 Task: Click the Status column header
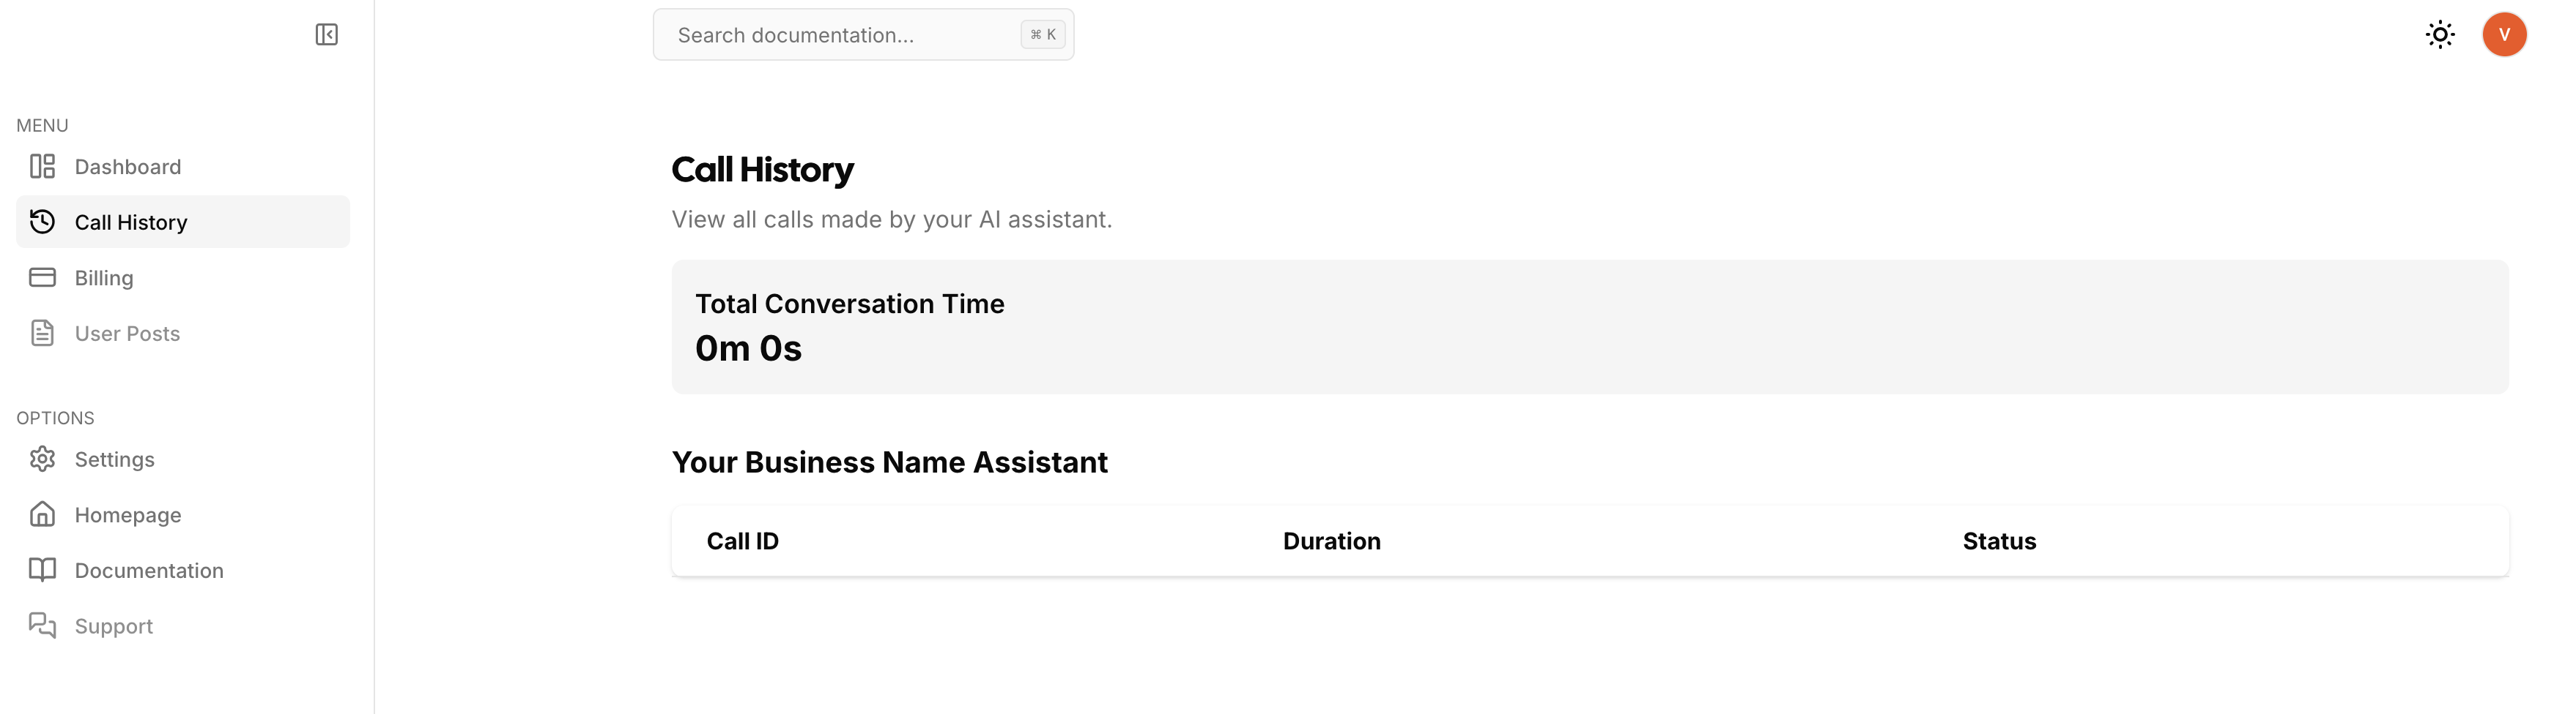point(1999,541)
